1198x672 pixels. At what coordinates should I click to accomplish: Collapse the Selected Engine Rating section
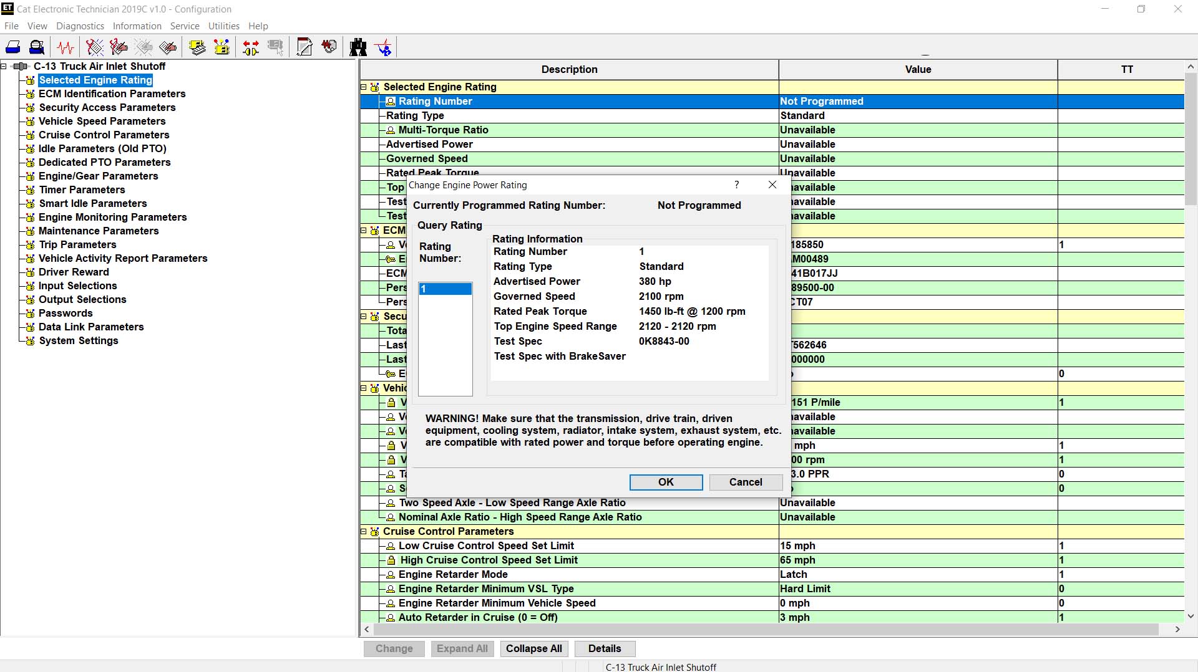pyautogui.click(x=364, y=87)
